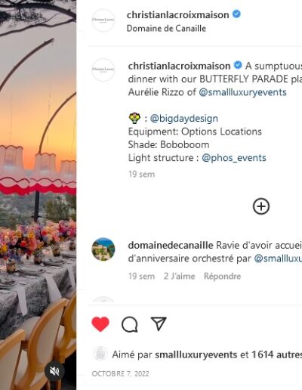Follow the @phos_events mention link
Viewport: 302px width, 390px height.
234,158
